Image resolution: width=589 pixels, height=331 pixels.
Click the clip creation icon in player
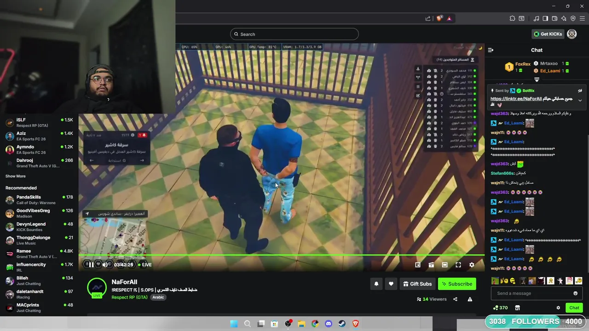(431, 265)
